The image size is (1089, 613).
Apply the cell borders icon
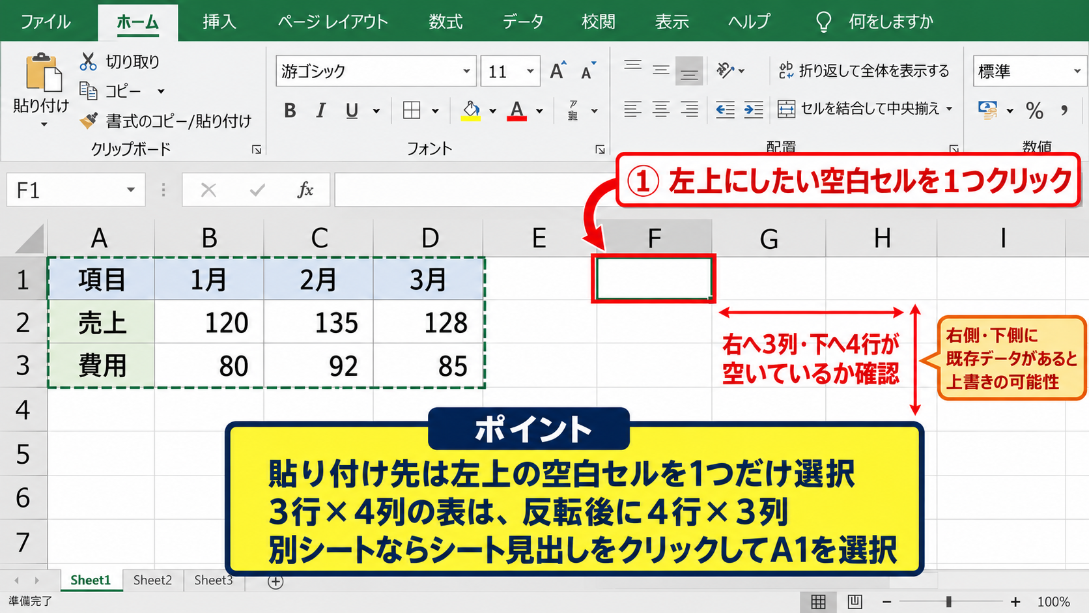tap(412, 110)
